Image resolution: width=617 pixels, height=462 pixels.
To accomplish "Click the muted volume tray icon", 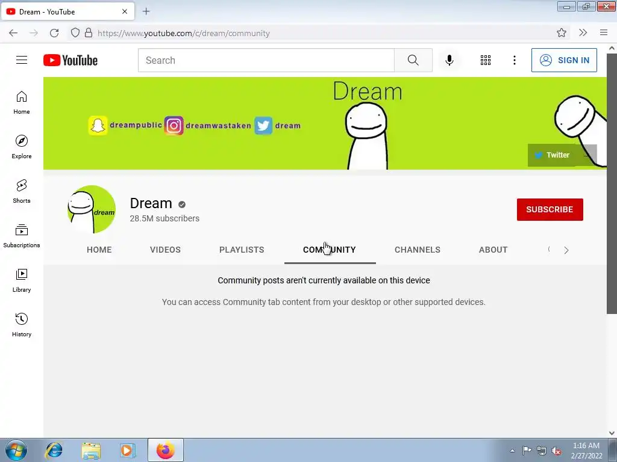I will pyautogui.click(x=556, y=451).
